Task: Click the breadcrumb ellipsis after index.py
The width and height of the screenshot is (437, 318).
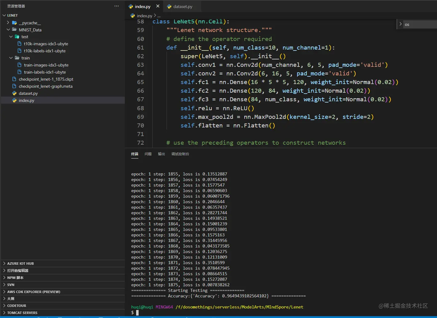Action: 159,16
